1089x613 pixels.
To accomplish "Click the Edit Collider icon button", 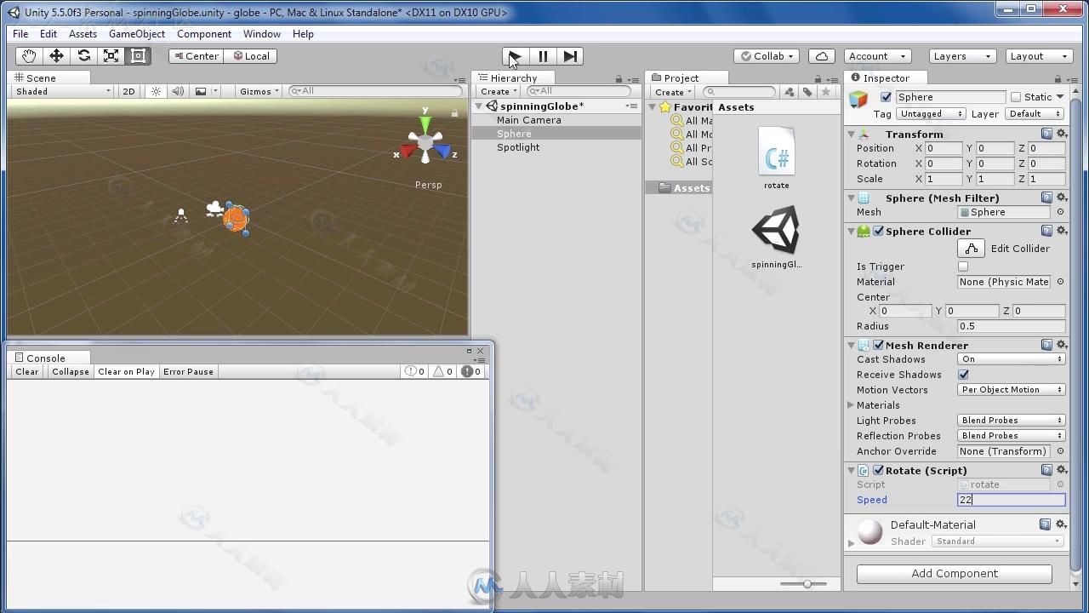I will [971, 249].
